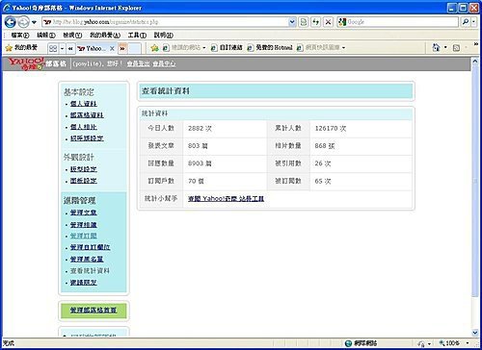Viewport: 482px width, 350px height.
Task: Click the 126170 次 cumulative visitors value
Action: point(331,128)
